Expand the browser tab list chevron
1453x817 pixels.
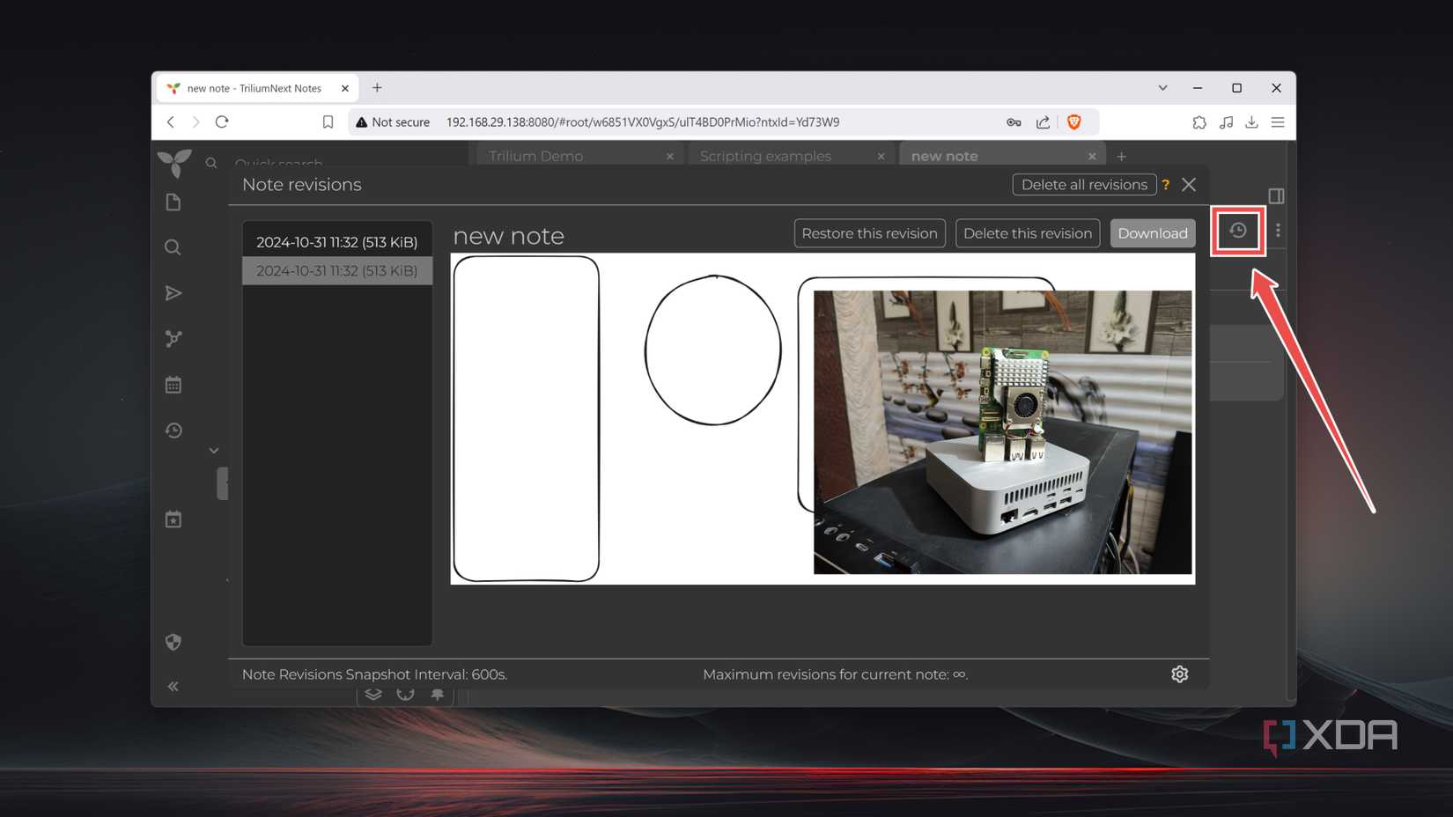[1162, 88]
